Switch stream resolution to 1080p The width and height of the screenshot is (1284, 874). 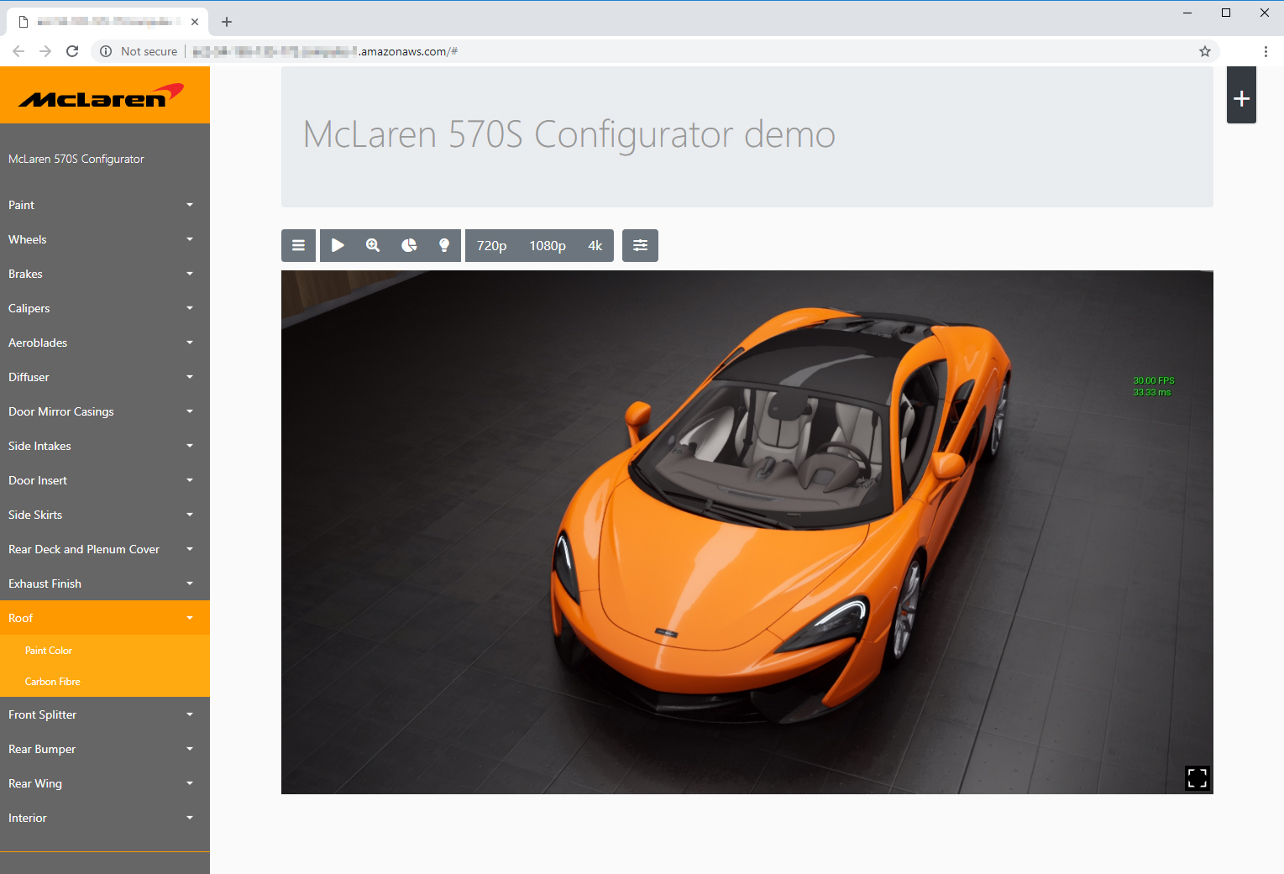click(x=548, y=246)
